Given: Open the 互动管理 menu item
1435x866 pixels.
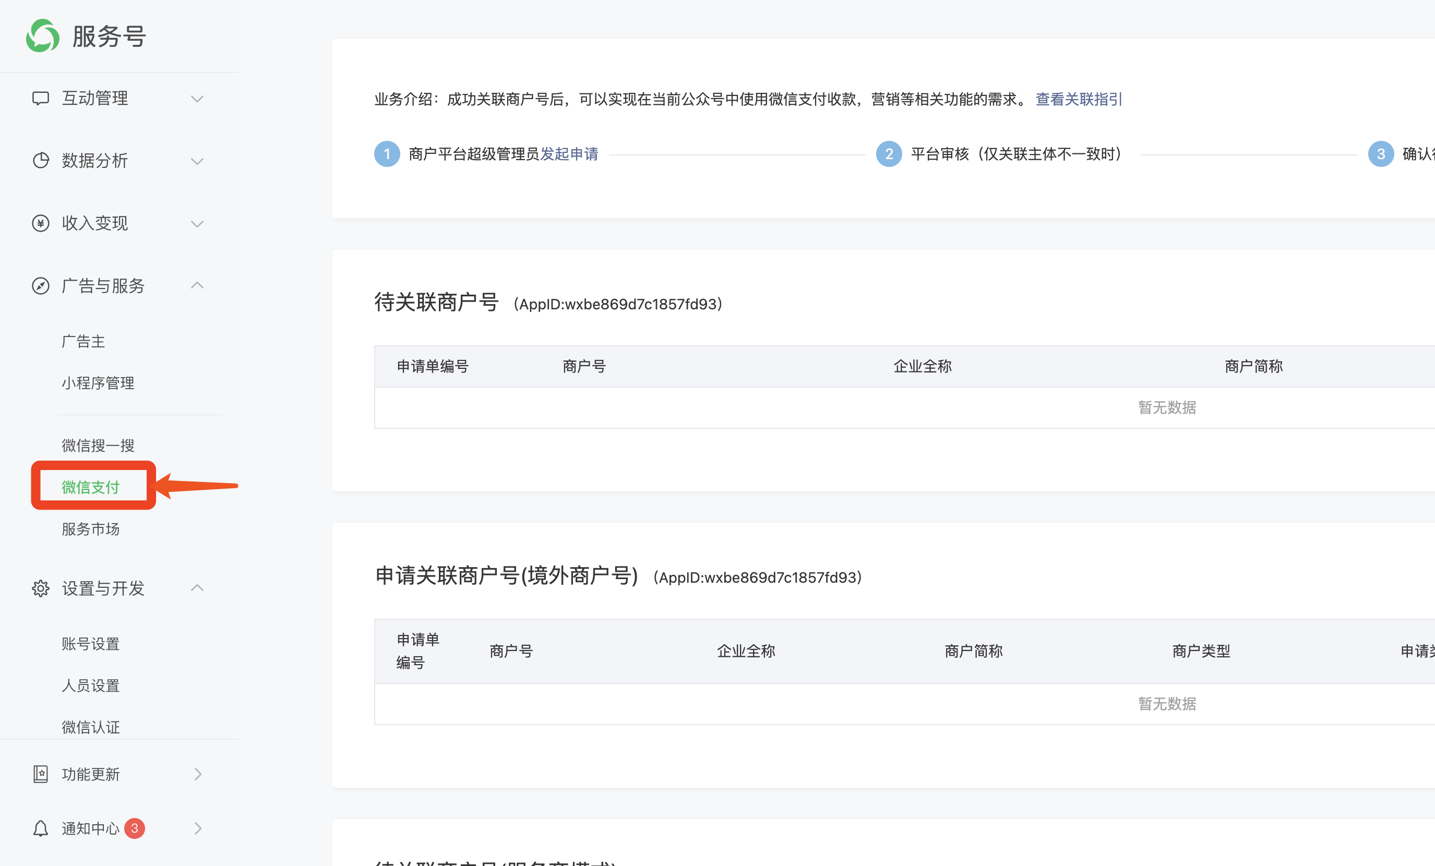Looking at the screenshot, I should click(x=95, y=99).
